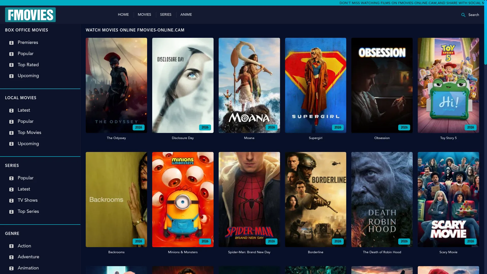
Task: Open Disclosure Day movie poster
Action: 183,85
